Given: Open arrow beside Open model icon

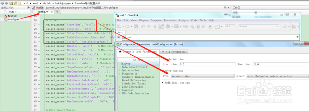Looking at the screenshot, I should [131, 26].
